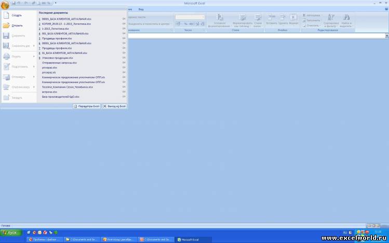
Task: Click the Формат cells icon
Action: [x=293, y=17]
